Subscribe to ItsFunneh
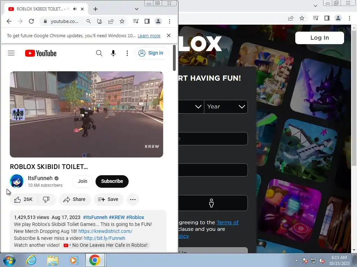The width and height of the screenshot is (357, 267). (x=112, y=181)
